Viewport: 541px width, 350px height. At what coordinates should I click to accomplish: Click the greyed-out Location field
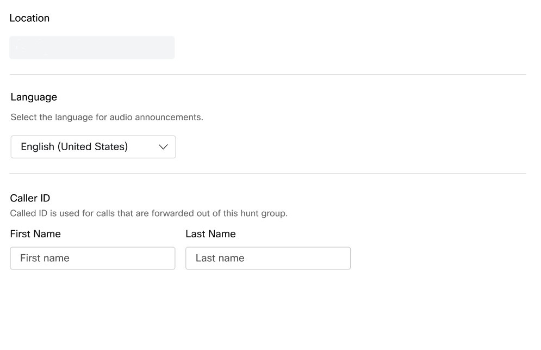(92, 47)
